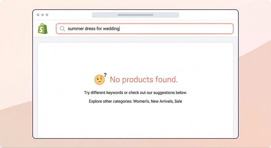Click the magnifying glass search icon
Viewport: 271px width, 148px height.
pyautogui.click(x=62, y=29)
